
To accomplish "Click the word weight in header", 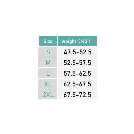I will [69, 41].
